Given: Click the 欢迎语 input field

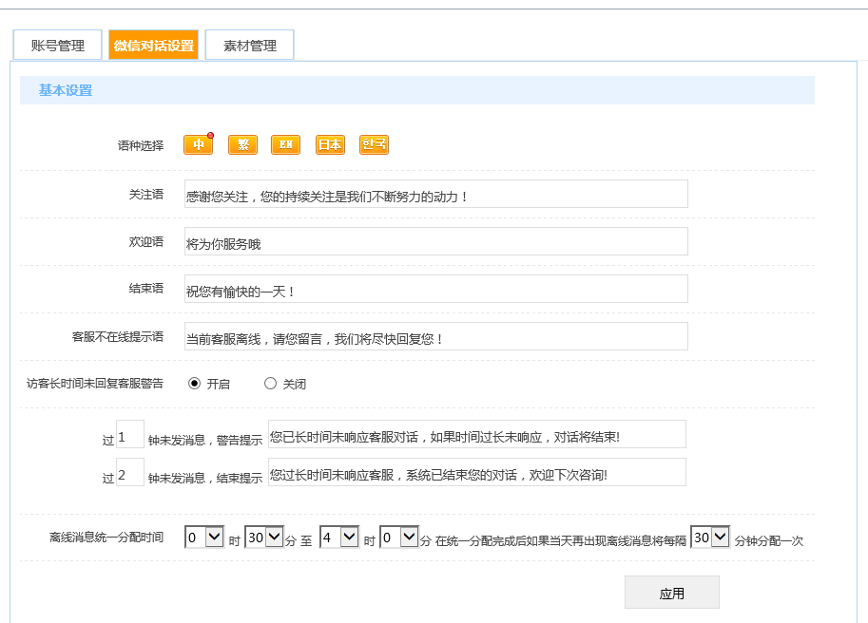Looking at the screenshot, I should (435, 240).
